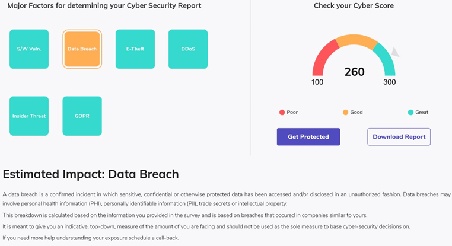Open the GDPR factor tile
Screen dimensions: 452x246
tap(82, 116)
